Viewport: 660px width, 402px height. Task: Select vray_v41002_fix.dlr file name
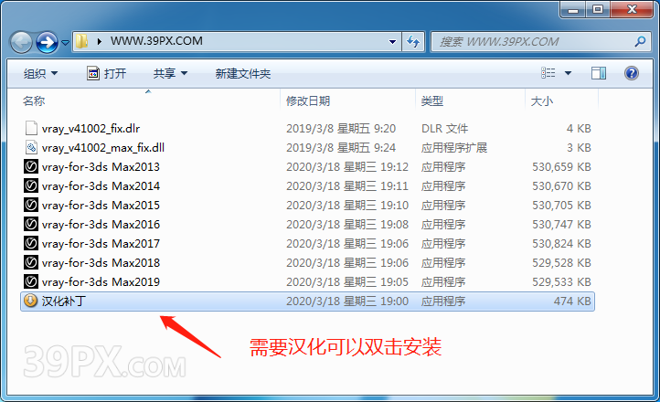(90, 128)
